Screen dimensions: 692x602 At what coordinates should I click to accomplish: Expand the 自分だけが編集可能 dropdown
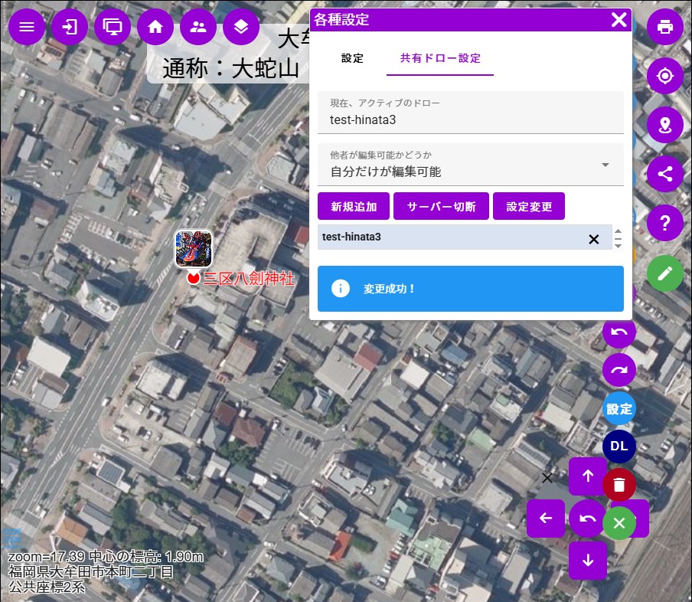(605, 165)
